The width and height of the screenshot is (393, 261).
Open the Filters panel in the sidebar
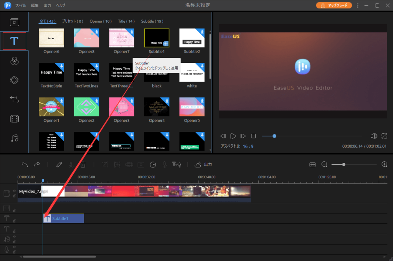pyautogui.click(x=14, y=61)
